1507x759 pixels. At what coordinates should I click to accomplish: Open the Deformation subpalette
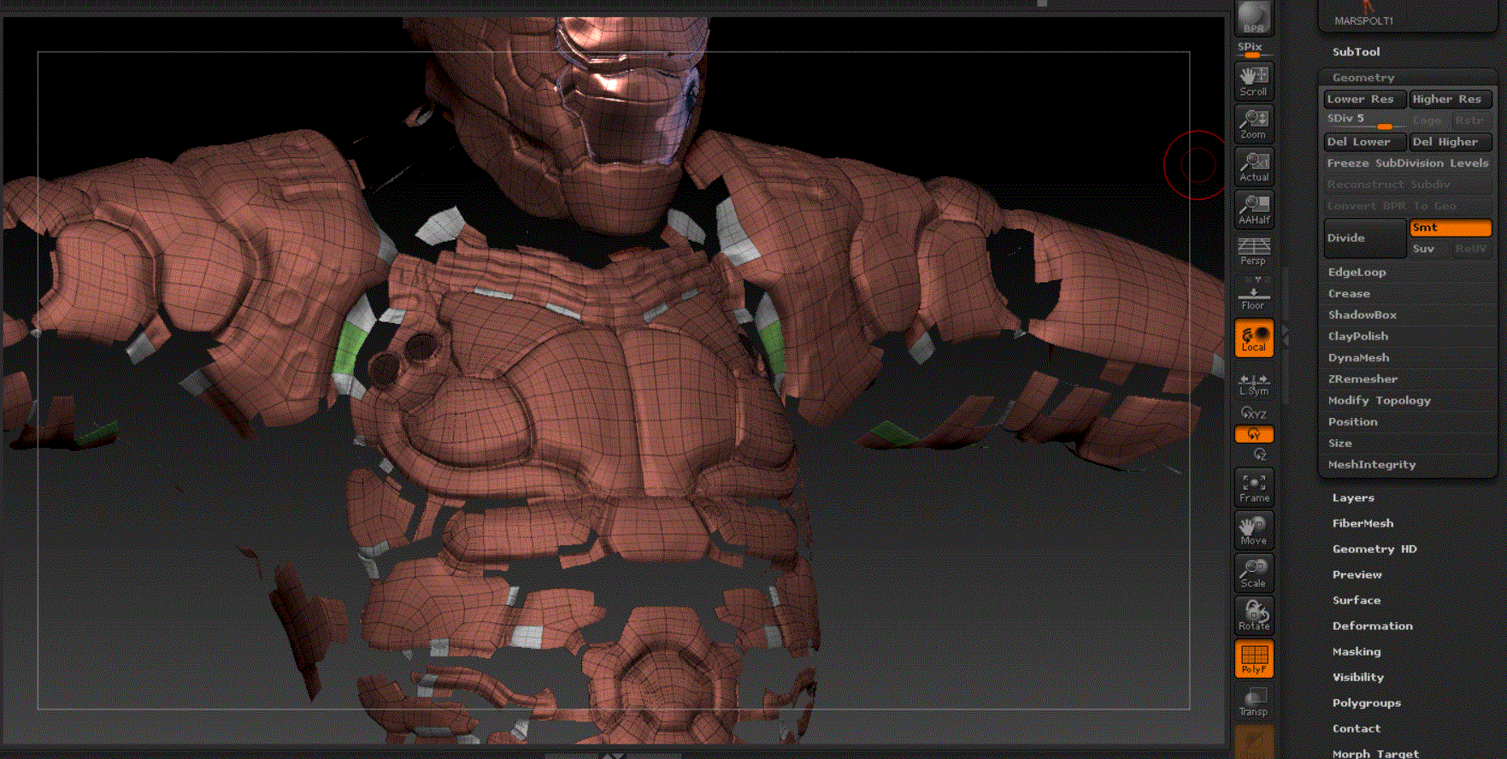(1372, 626)
